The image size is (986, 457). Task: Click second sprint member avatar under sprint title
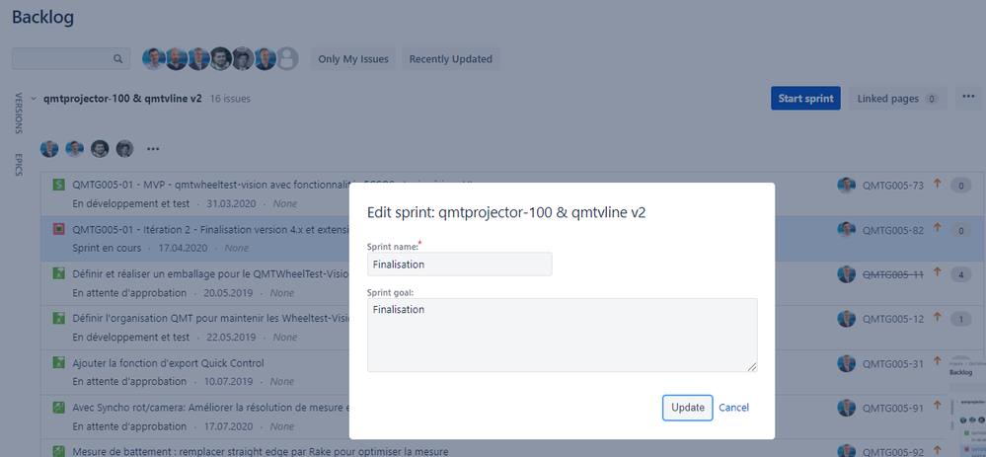point(75,149)
